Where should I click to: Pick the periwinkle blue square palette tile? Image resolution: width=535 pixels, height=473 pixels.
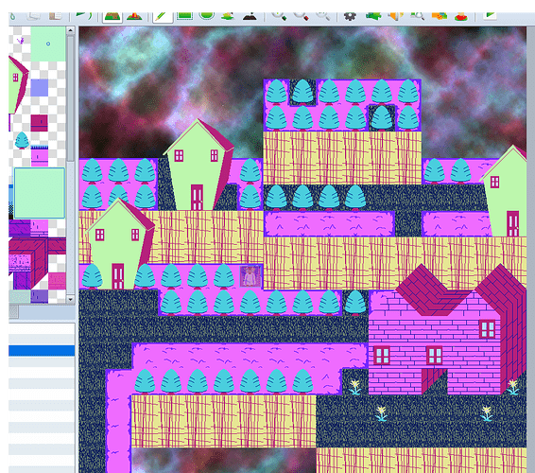40,88
